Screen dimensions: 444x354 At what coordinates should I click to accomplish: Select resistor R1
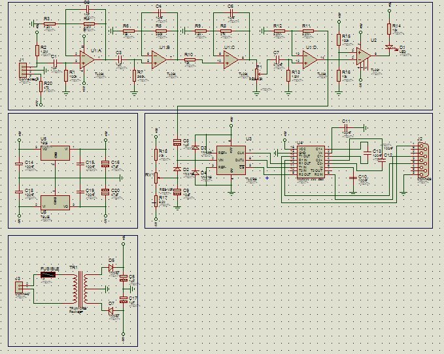(x=65, y=76)
